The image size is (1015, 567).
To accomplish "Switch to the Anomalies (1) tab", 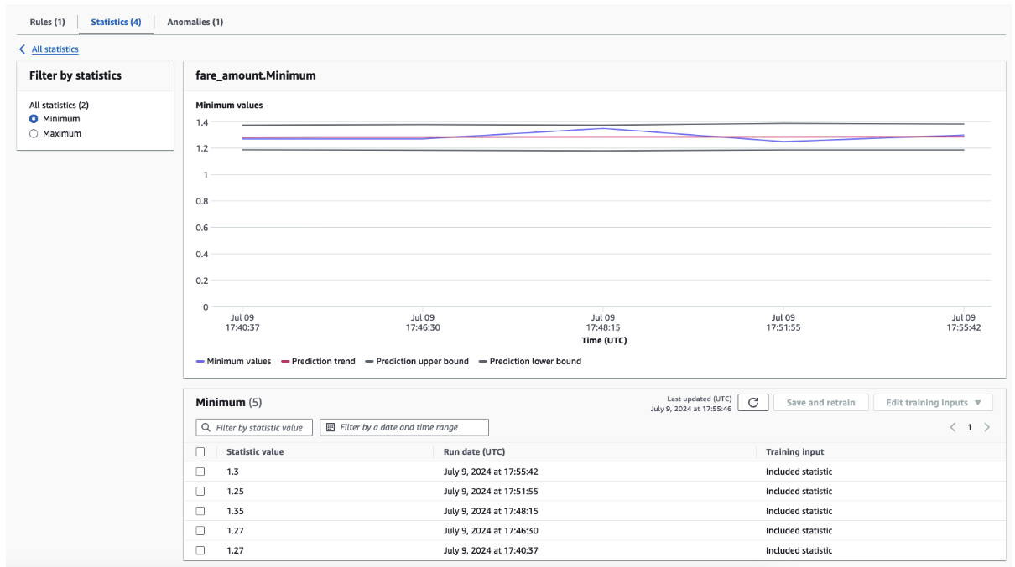I will pyautogui.click(x=195, y=22).
